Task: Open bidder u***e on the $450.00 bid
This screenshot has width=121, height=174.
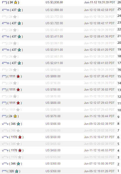Action: tap(5, 150)
